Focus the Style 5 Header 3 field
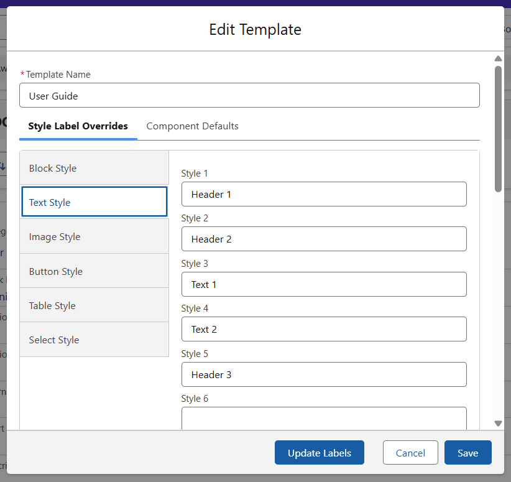The width and height of the screenshot is (511, 482). coord(324,374)
